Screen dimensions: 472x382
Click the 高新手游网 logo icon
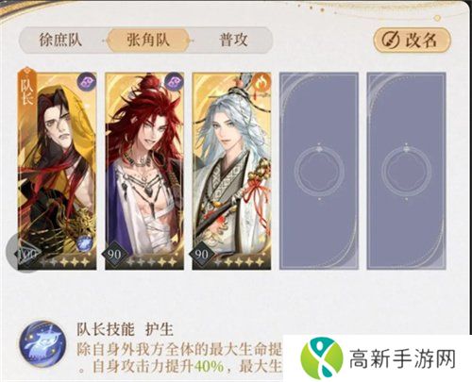(321, 358)
